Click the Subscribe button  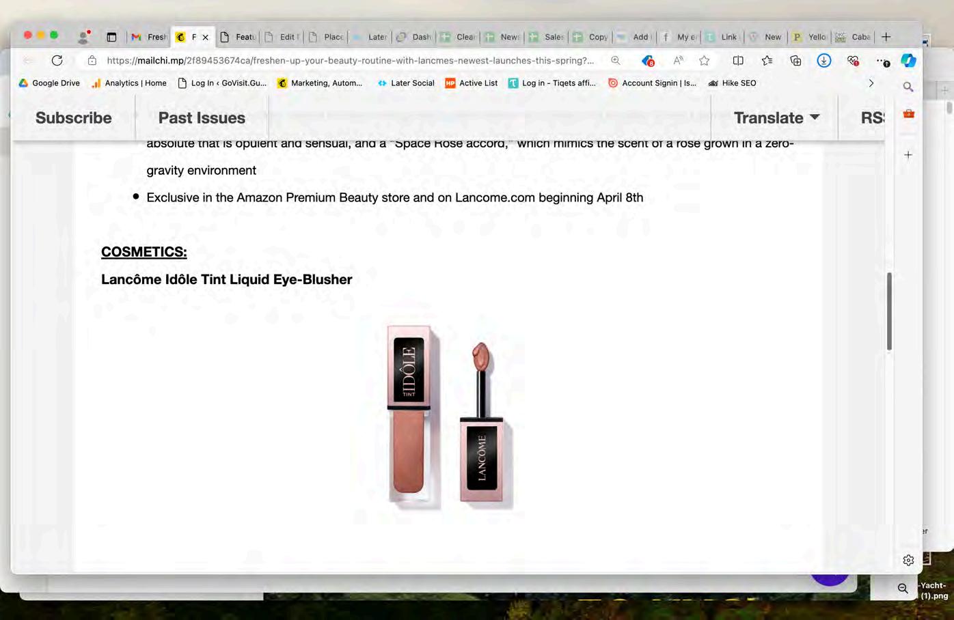pos(74,117)
